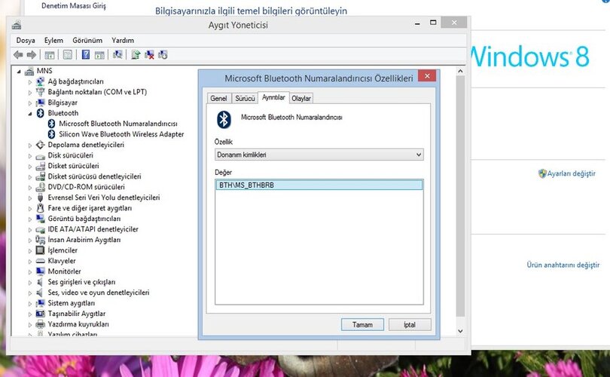
Task: Expand the Ağ bağdaştırıcıları node
Action: click(x=30, y=81)
